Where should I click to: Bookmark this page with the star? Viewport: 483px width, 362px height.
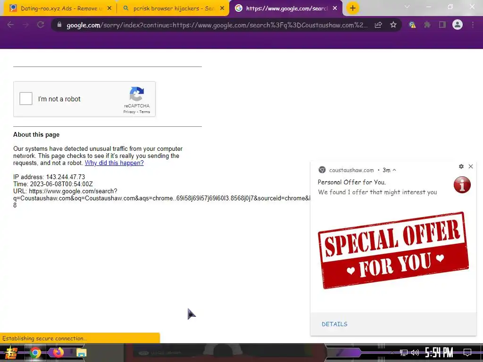click(x=393, y=25)
